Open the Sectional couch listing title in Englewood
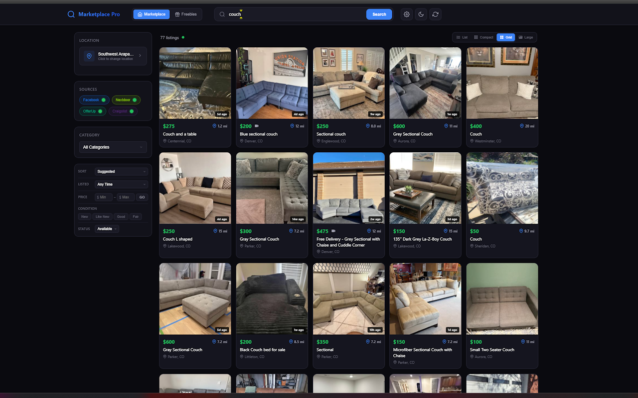 point(331,134)
